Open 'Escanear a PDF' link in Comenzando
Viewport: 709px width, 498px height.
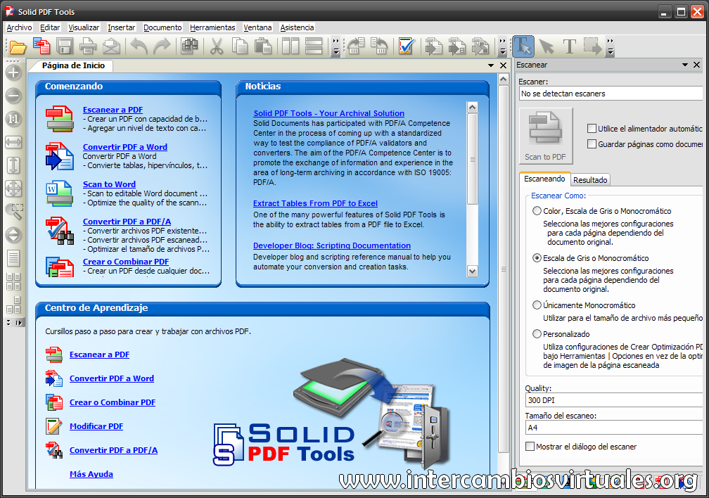point(113,110)
